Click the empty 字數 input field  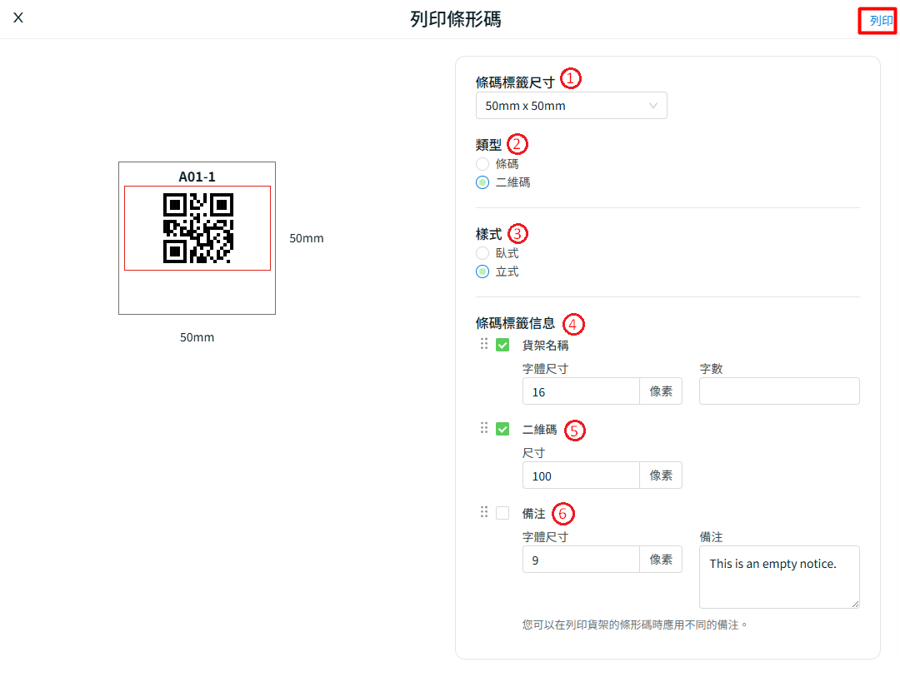[778, 391]
